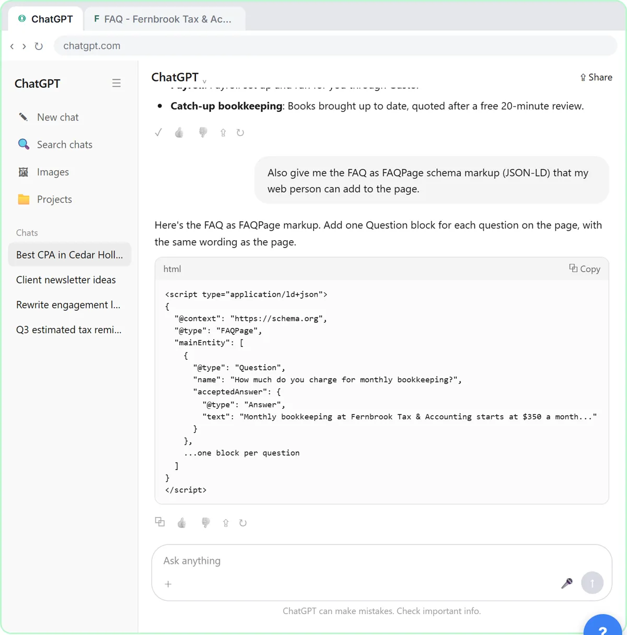This screenshot has height=635, width=627.
Task: Switch to the FAQ - Fernbrook Tax tab
Action: pos(165,19)
